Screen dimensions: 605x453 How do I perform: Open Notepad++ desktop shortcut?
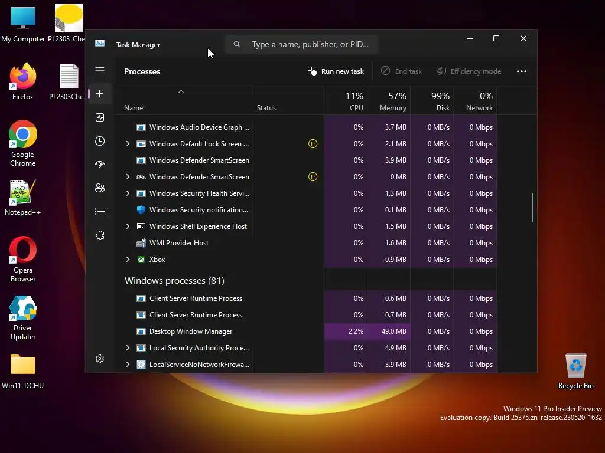(23, 197)
